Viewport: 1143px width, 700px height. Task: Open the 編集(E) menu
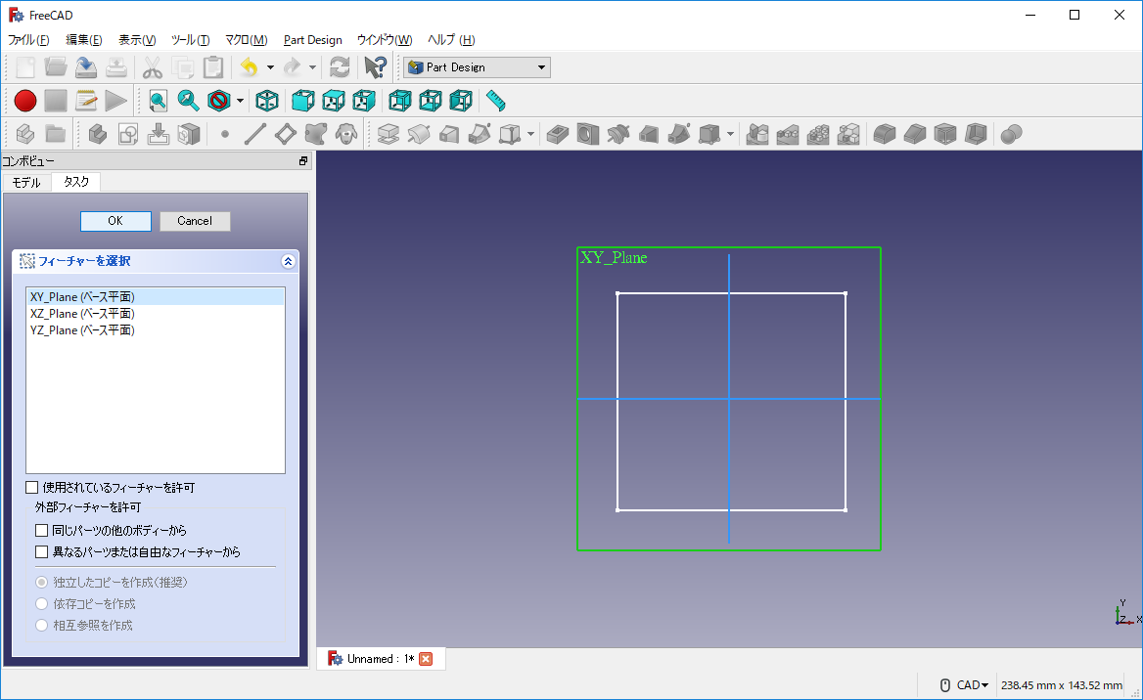pos(84,40)
